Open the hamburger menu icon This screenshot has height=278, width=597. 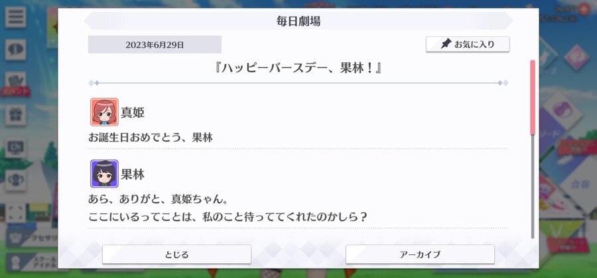tap(16, 17)
